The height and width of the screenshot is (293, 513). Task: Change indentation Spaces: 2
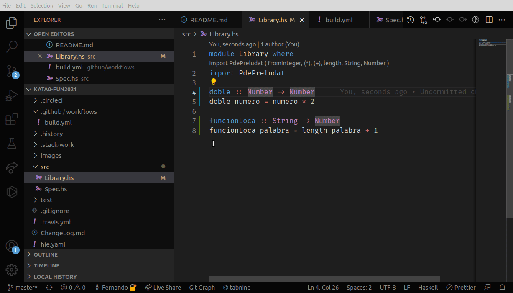click(359, 288)
